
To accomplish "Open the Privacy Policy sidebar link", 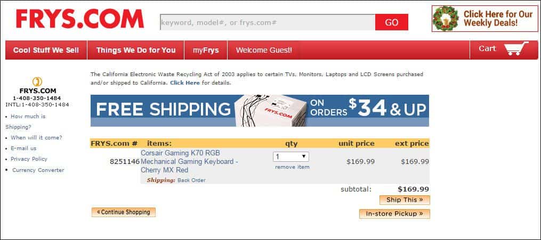I will click(x=29, y=159).
